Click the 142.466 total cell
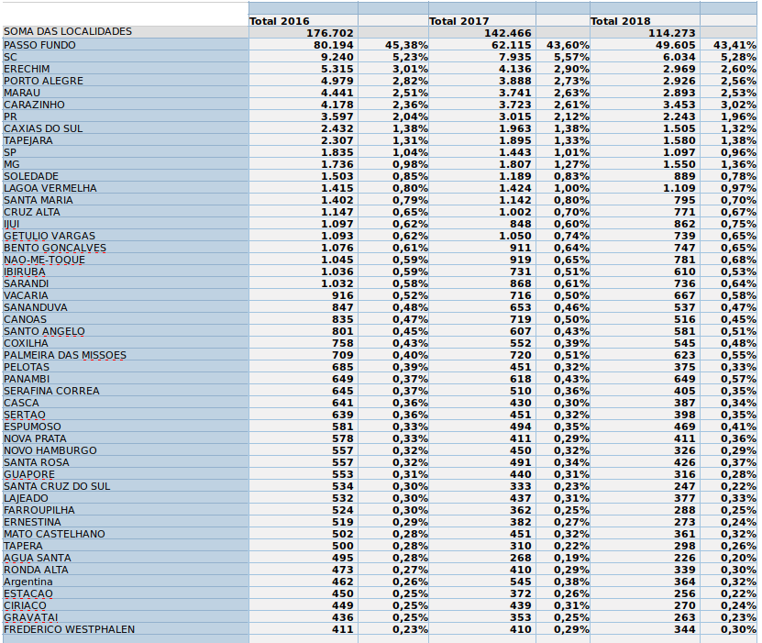Viewport: 762px width, 643px height. tap(483, 33)
